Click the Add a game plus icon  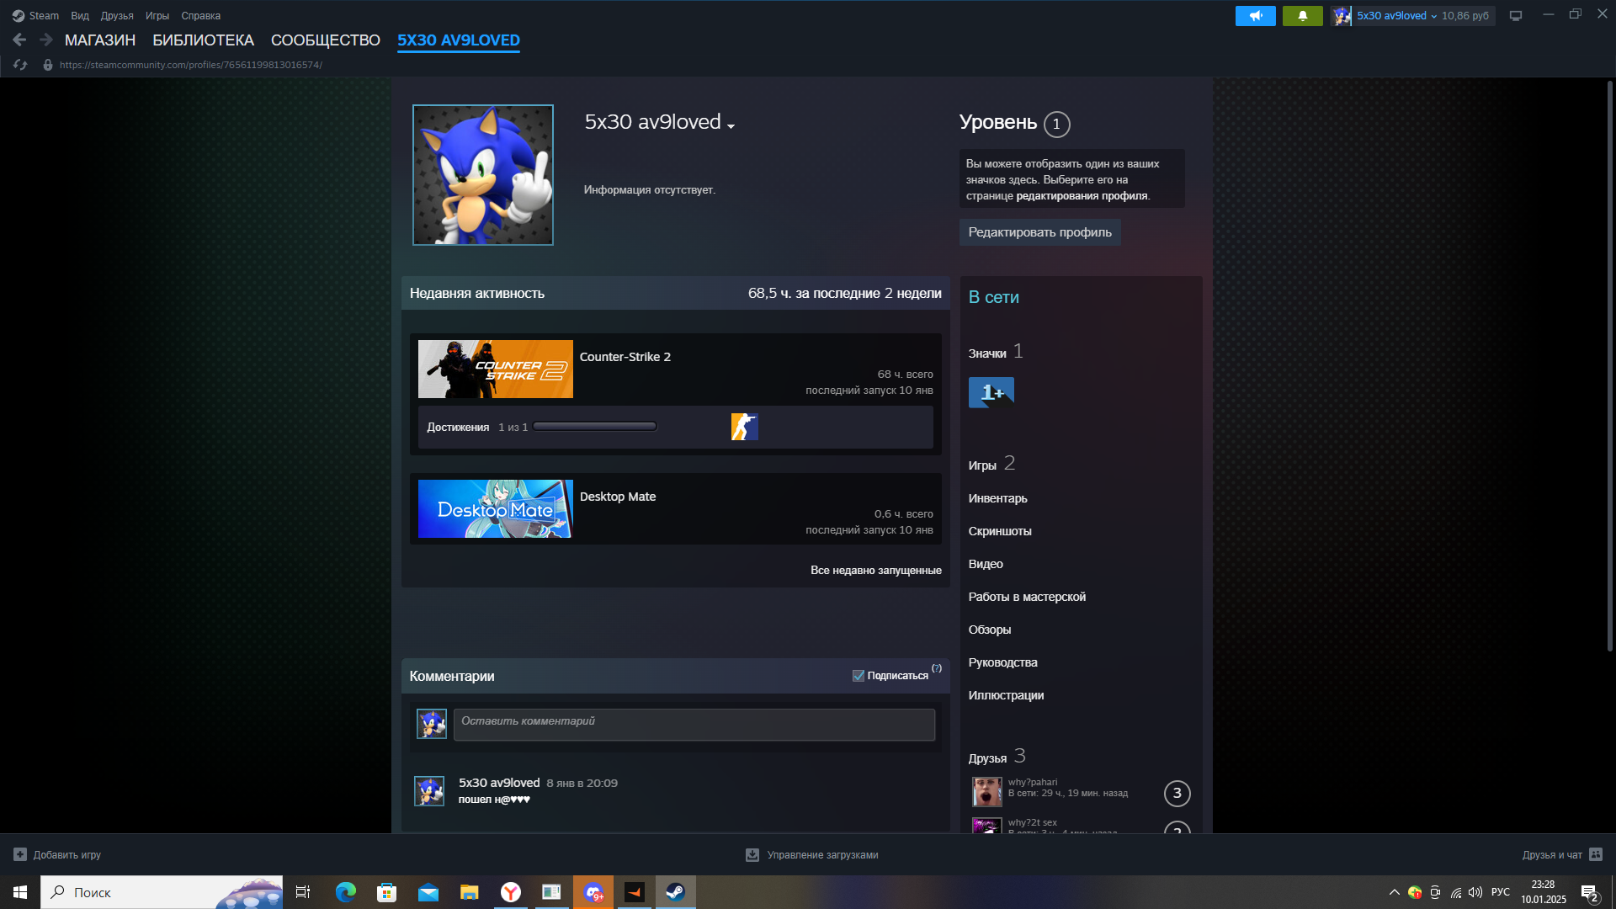click(x=20, y=854)
